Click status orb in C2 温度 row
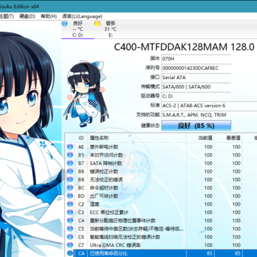The image size is (257, 257). click(x=70, y=204)
